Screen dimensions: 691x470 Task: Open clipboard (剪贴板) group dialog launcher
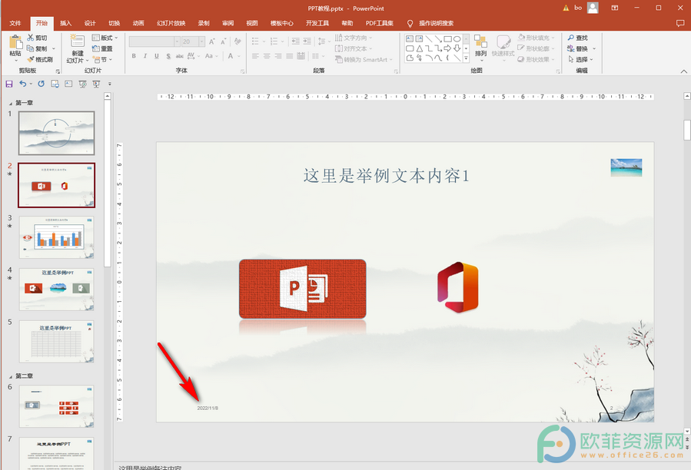tap(58, 71)
